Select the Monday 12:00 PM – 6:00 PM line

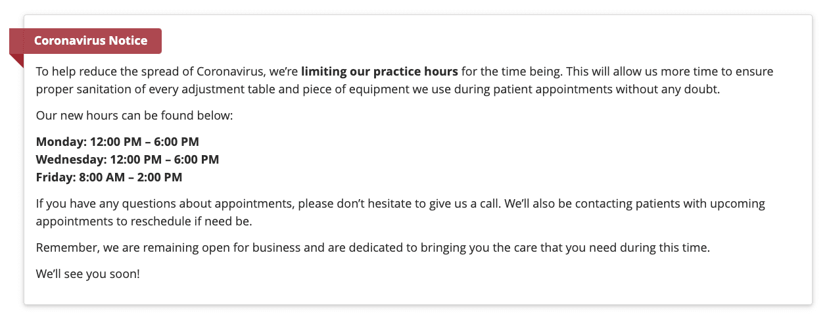click(x=118, y=141)
